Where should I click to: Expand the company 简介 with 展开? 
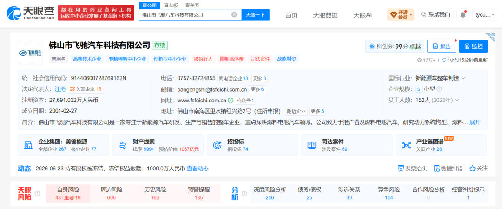click(475, 122)
